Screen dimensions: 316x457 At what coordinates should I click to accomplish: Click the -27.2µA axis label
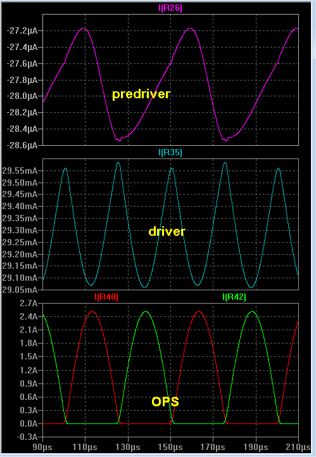click(22, 30)
